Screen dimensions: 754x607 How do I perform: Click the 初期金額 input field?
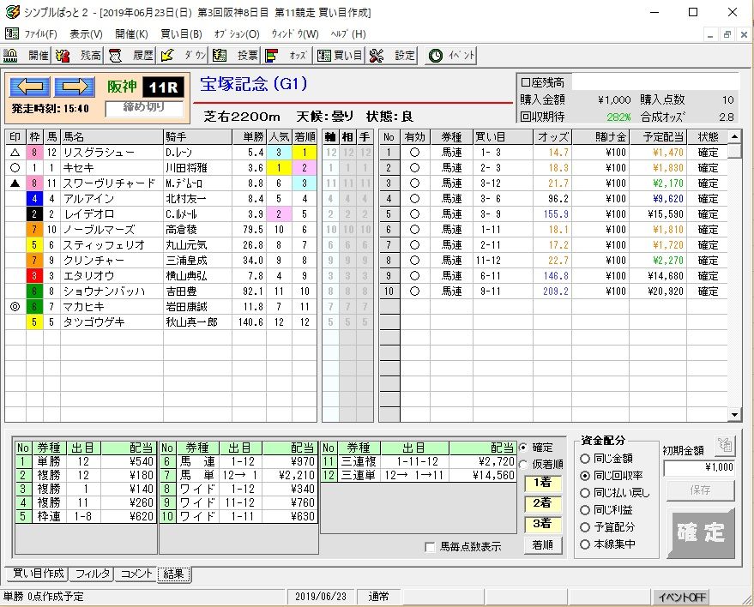click(x=699, y=467)
